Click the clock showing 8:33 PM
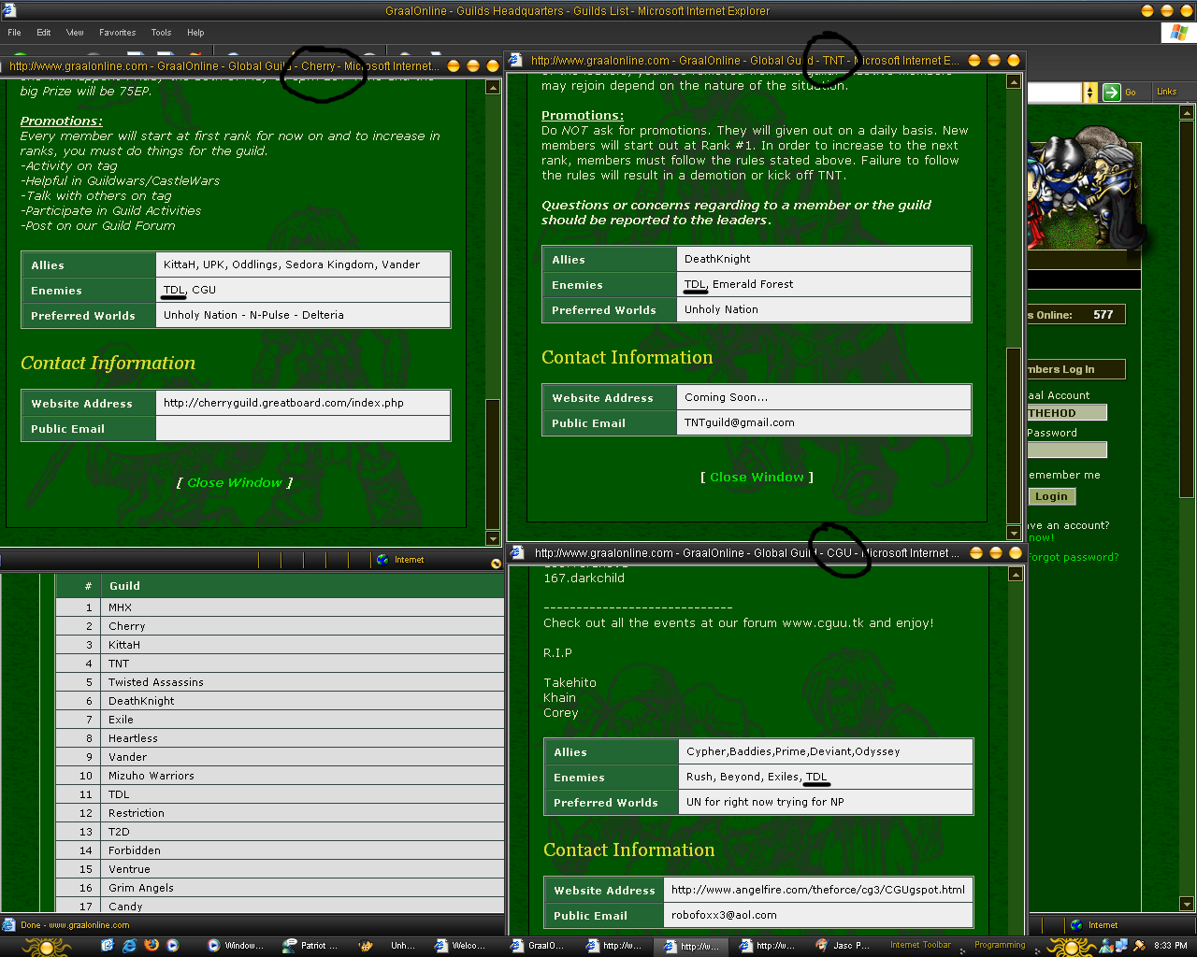The image size is (1197, 957). (x=1170, y=946)
